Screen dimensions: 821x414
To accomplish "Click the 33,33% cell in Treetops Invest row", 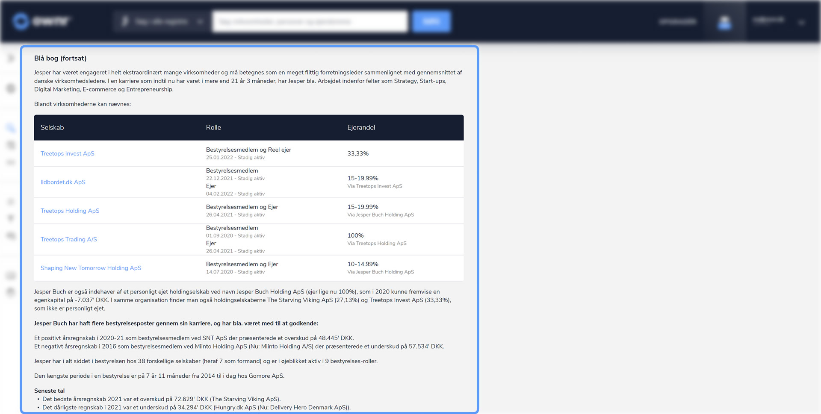I will 358,153.
